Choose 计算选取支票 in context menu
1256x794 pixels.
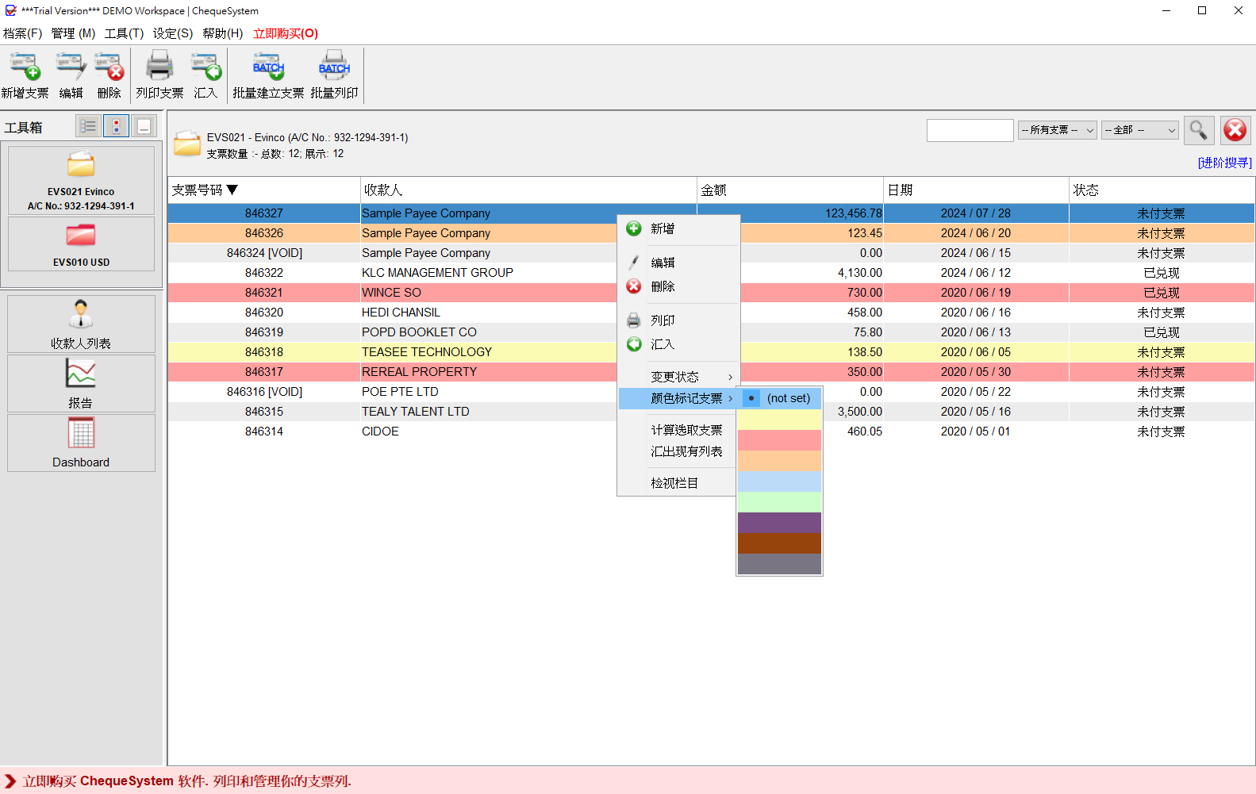pyautogui.click(x=678, y=430)
